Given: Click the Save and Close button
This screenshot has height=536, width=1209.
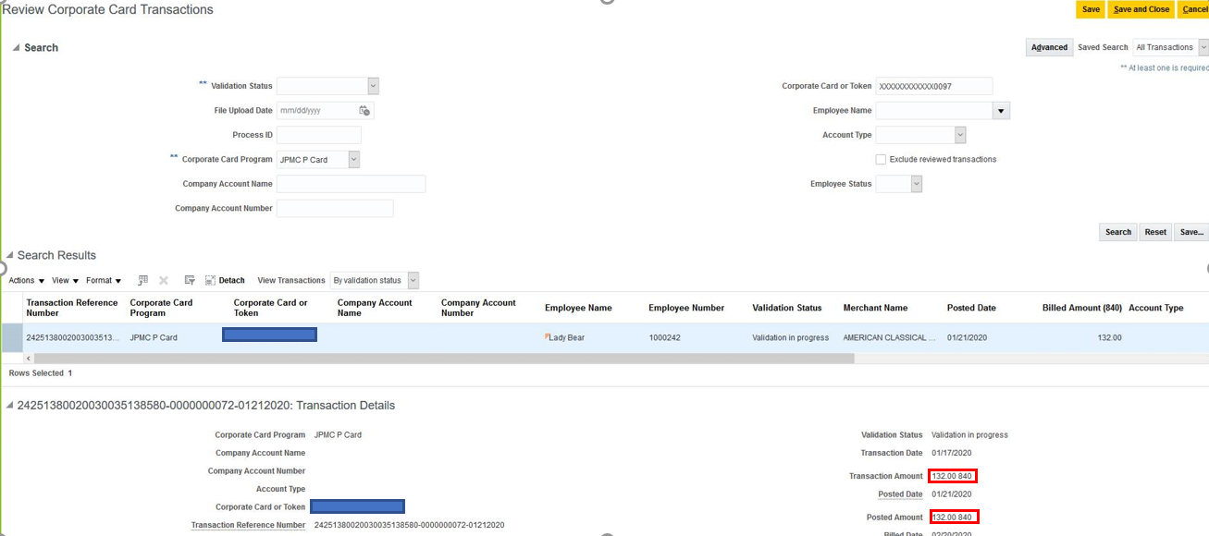Looking at the screenshot, I should pyautogui.click(x=1141, y=9).
